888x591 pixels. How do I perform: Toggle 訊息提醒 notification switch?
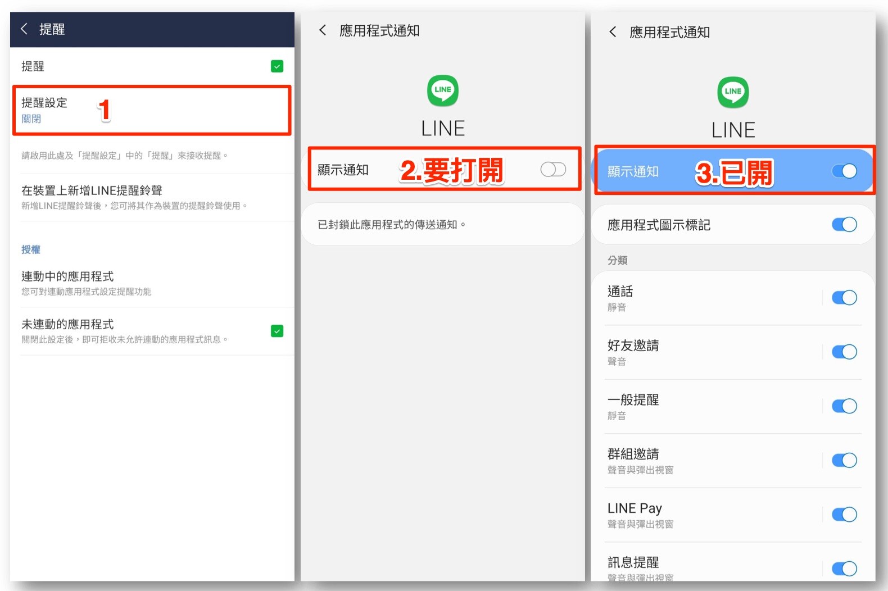coord(844,569)
